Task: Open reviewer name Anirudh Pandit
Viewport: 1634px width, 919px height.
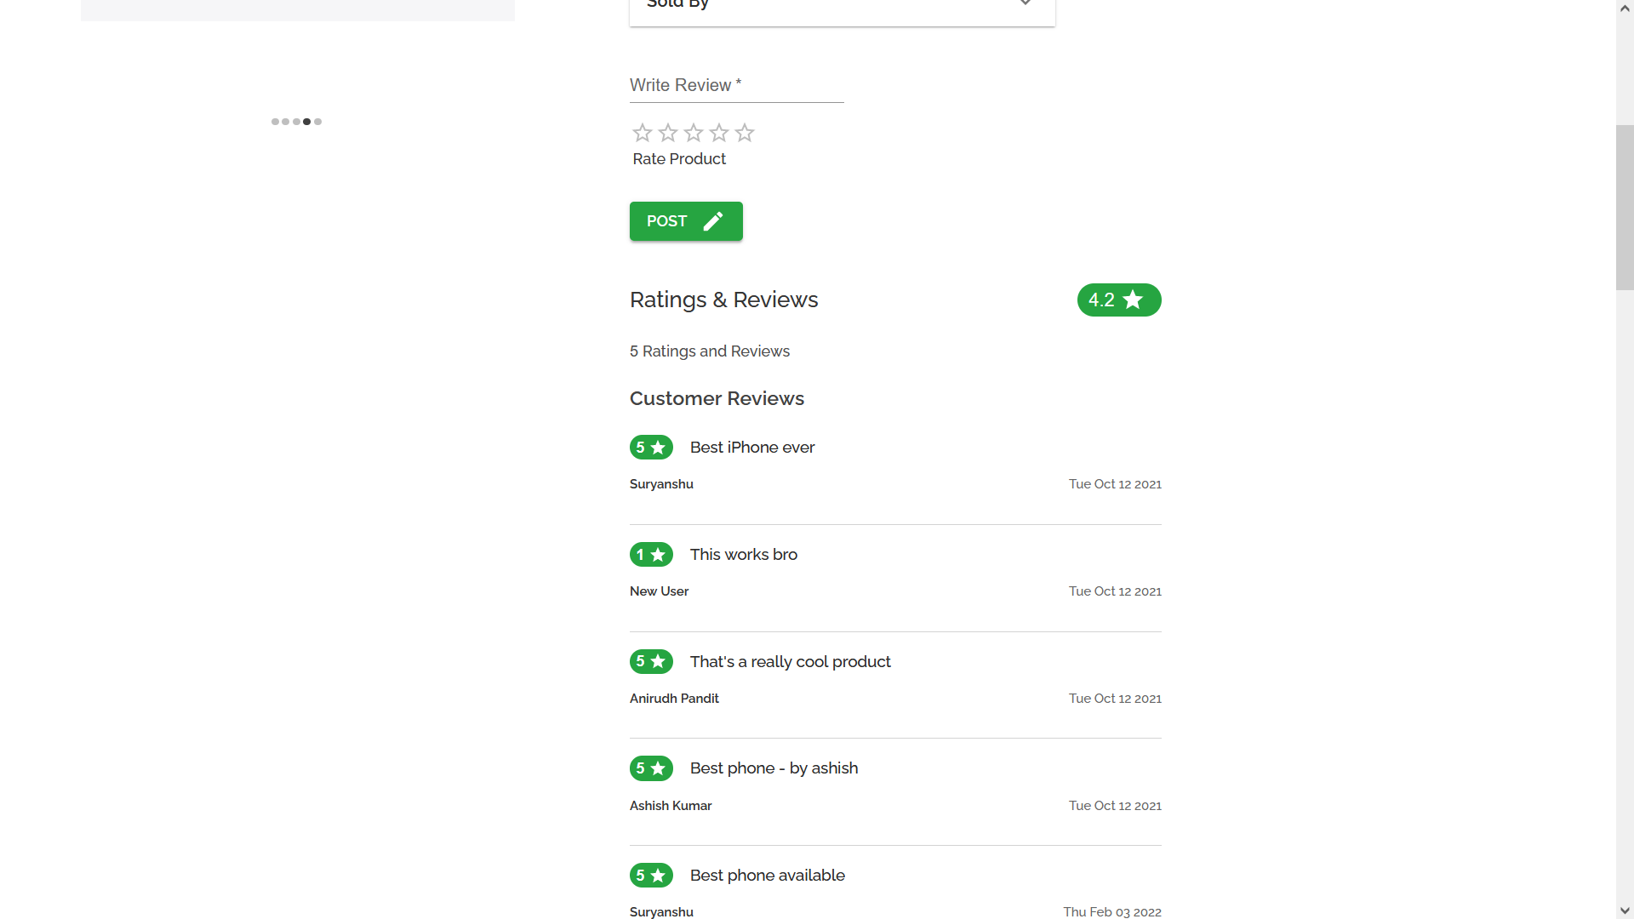Action: tap(674, 699)
